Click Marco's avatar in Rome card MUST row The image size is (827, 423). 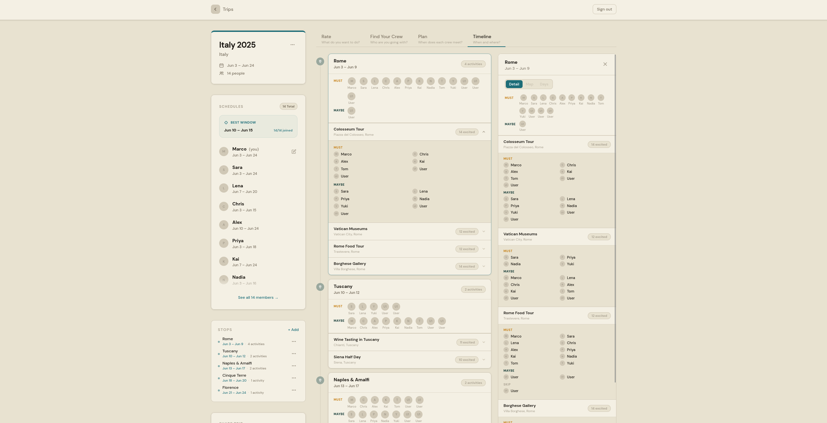pyautogui.click(x=352, y=81)
